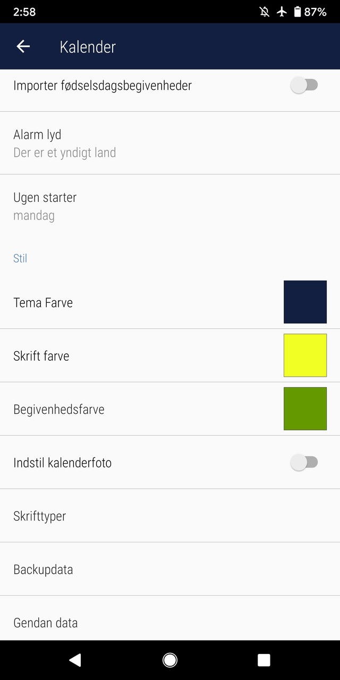Screen dimensions: 340x680
Task: Select the Stil section header
Action: [20, 258]
